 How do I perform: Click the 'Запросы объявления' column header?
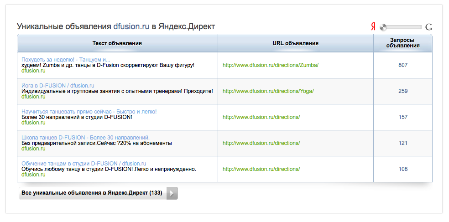tap(402, 43)
